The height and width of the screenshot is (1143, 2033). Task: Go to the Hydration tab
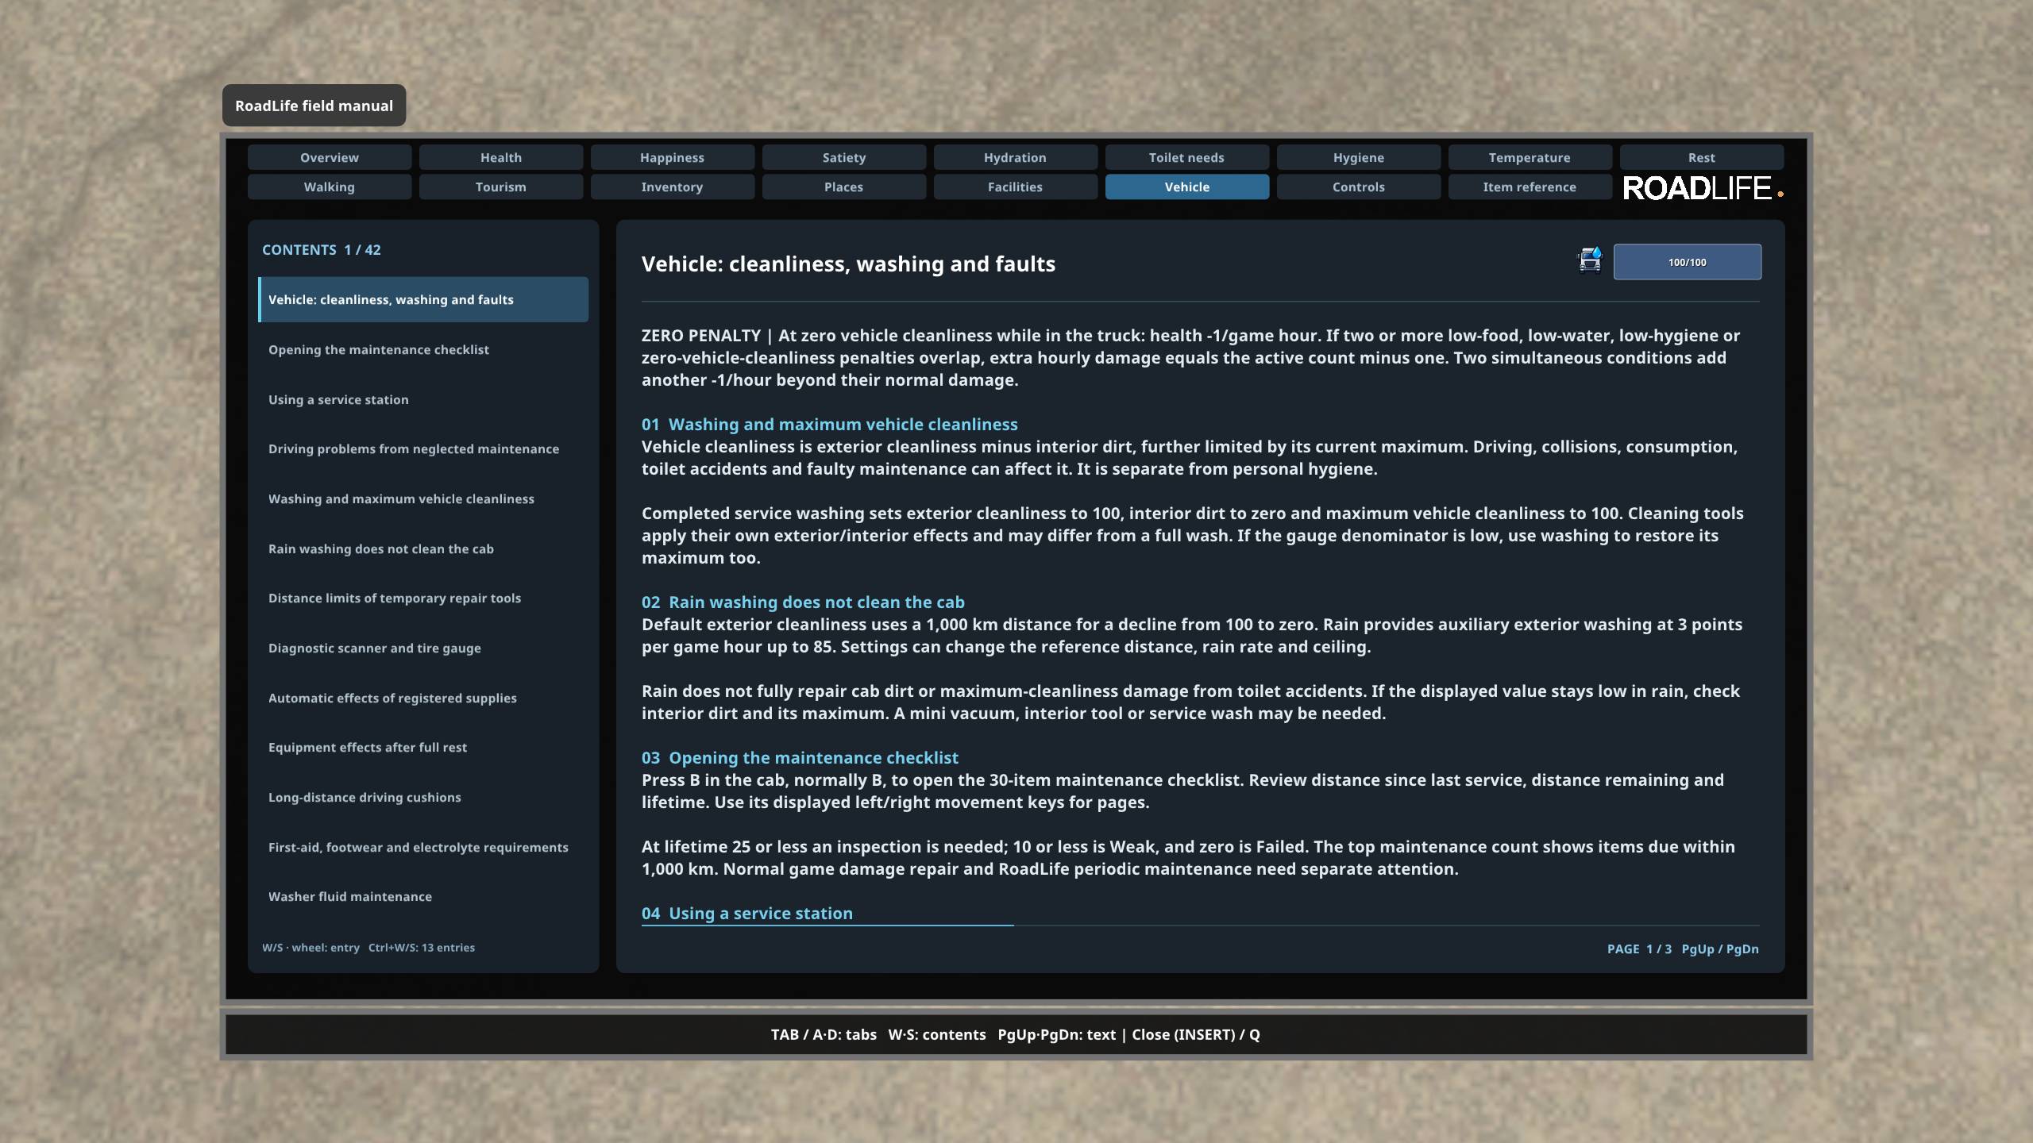(1016, 157)
